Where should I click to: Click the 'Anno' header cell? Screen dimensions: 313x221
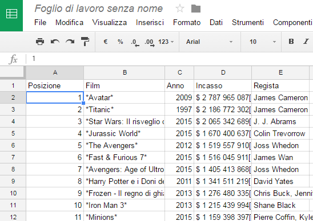point(179,85)
